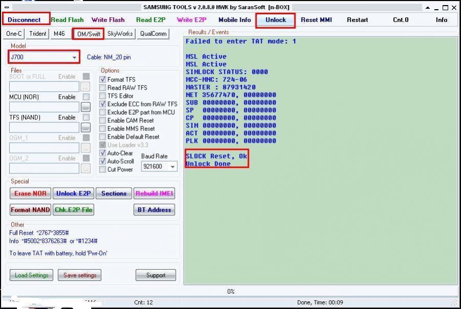This screenshot has height=309, width=461.
Task: Click Restart in the toolbar
Action: 357,19
